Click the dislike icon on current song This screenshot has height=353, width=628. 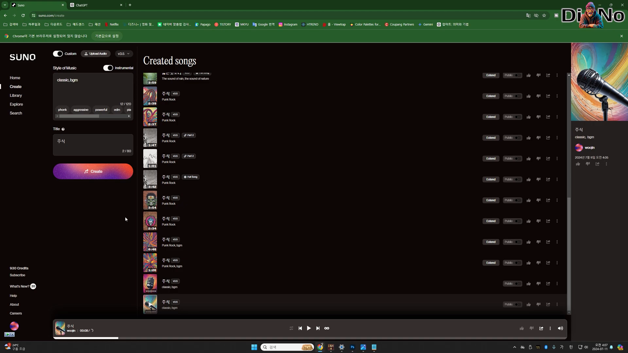[x=532, y=328]
